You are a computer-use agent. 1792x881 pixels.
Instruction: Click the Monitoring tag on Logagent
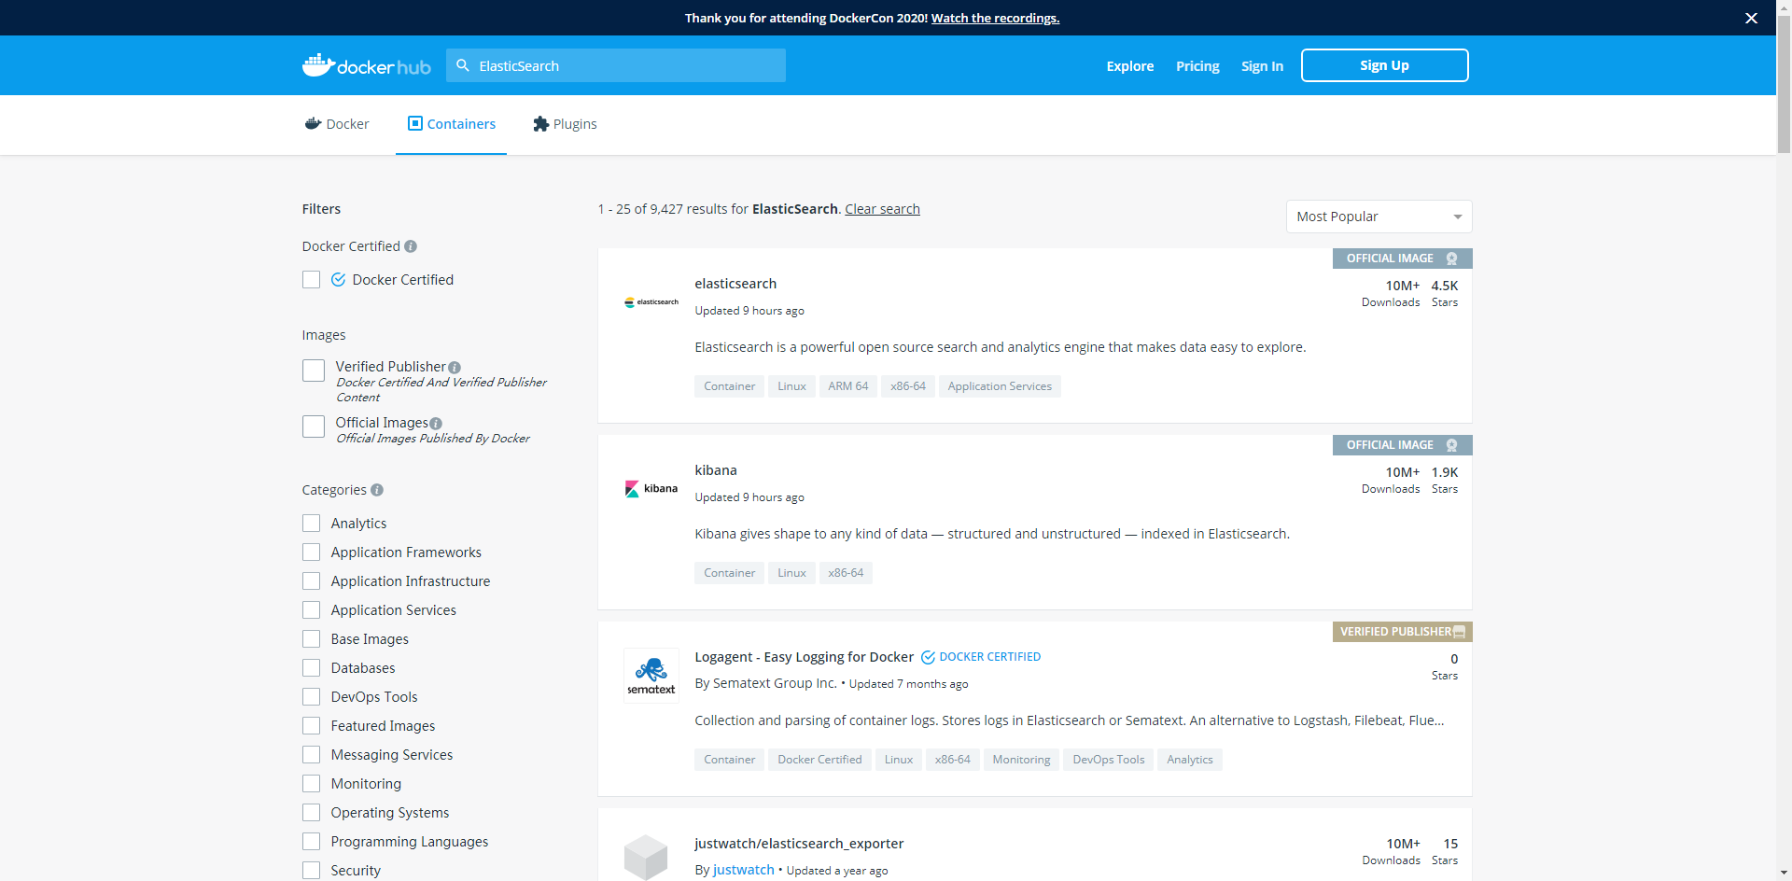tap(1021, 760)
